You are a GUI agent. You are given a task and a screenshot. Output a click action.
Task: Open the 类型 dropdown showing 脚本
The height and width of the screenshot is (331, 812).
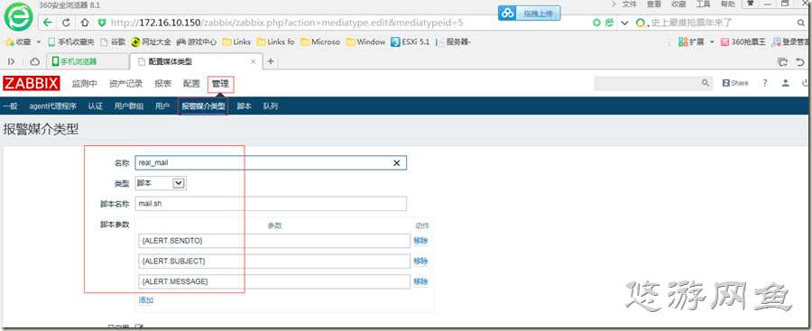(x=161, y=183)
